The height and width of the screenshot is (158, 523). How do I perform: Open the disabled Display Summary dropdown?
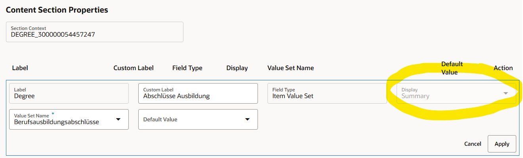point(457,93)
